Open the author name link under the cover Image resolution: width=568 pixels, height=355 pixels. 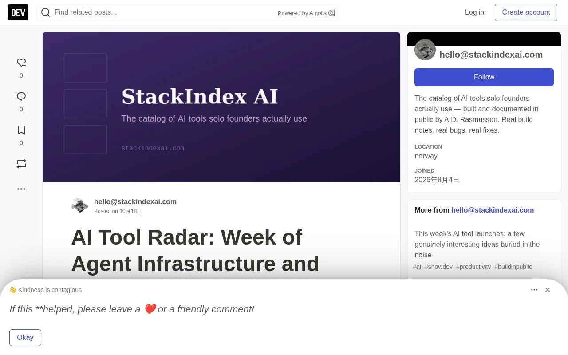click(x=135, y=201)
